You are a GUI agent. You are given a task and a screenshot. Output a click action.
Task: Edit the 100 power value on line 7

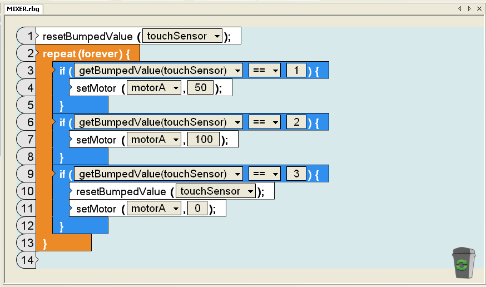tap(204, 140)
